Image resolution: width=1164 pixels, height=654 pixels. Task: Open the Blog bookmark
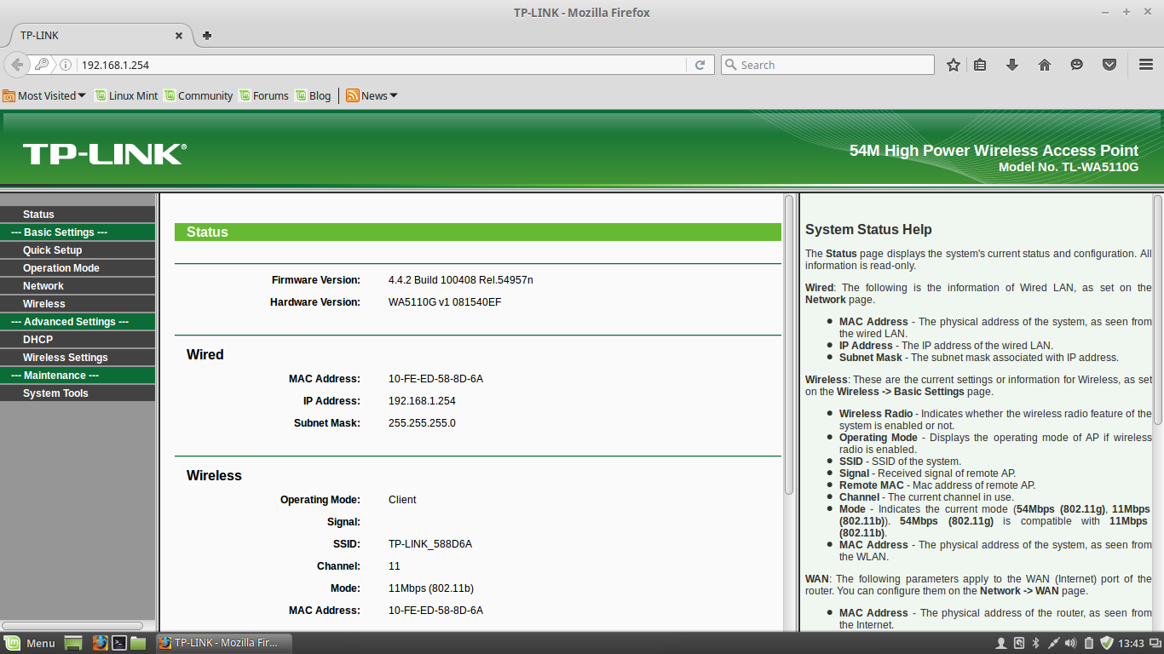coord(313,95)
